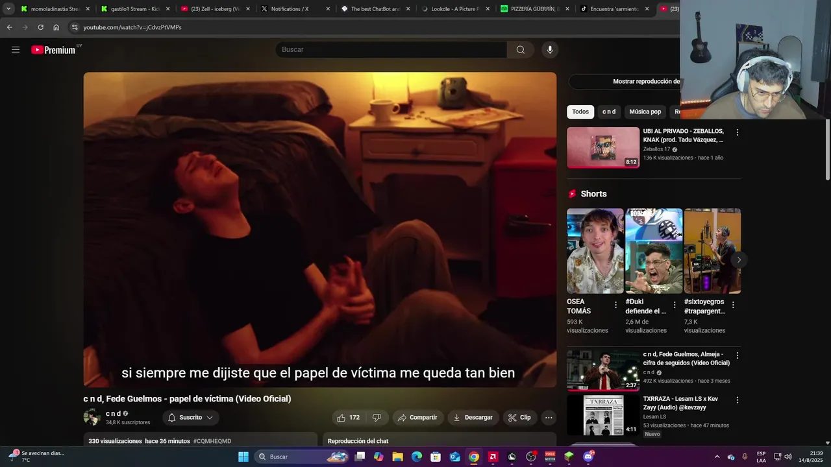
Task: Open Outlook from taskbar
Action: click(x=455, y=457)
